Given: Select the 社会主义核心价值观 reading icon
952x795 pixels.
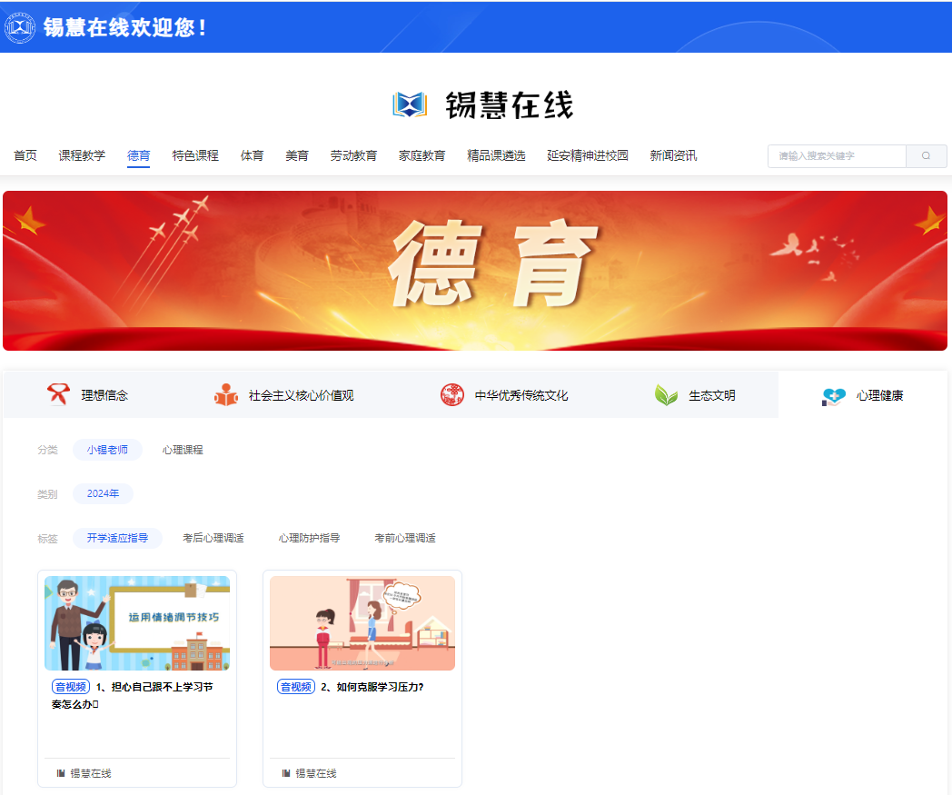Looking at the screenshot, I should tap(225, 395).
